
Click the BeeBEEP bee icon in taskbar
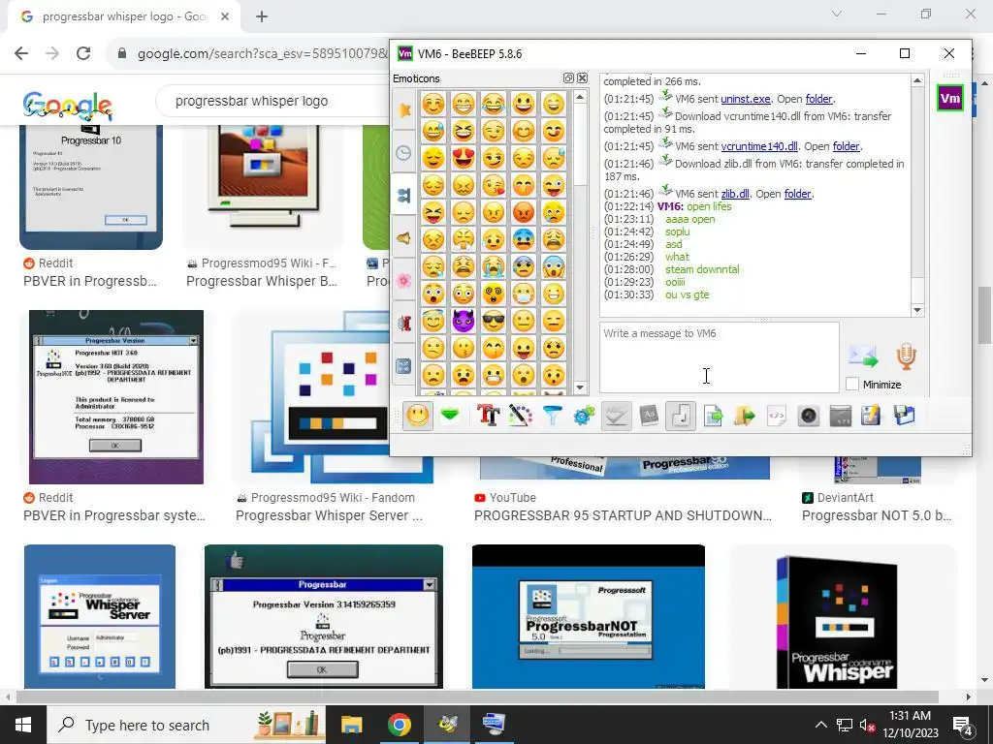(x=447, y=725)
